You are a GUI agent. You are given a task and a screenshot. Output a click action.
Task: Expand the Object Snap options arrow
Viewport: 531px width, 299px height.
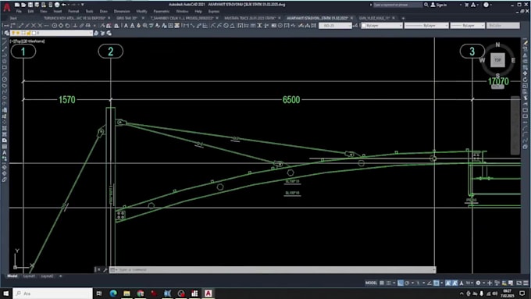tap(442, 283)
